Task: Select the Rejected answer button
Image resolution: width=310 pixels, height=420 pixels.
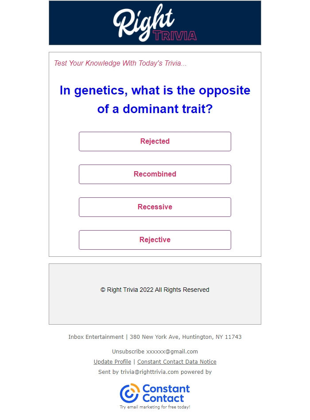Action: point(155,141)
